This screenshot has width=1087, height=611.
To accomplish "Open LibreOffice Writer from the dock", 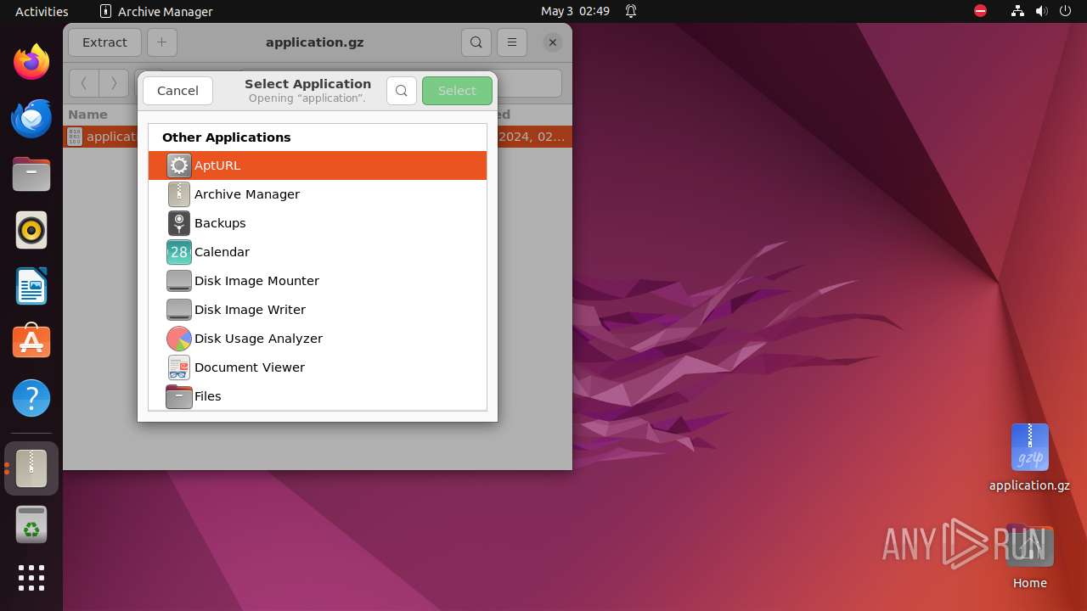I will point(31,286).
